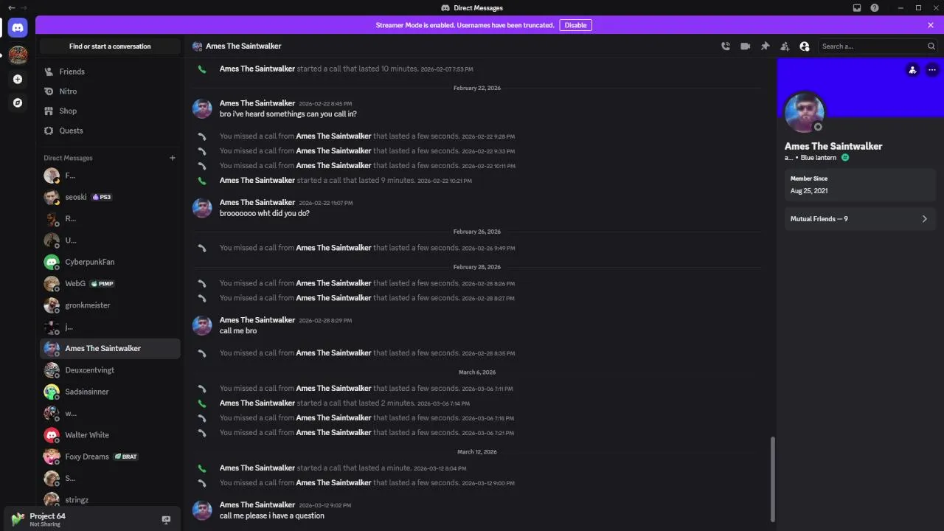Click the Help question mark icon
Image resolution: width=944 pixels, height=531 pixels.
(875, 8)
